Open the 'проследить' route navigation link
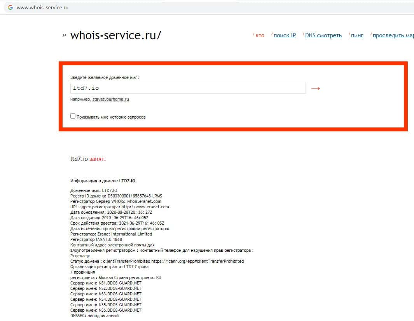Screen dimensions: 414x321 point(393,35)
